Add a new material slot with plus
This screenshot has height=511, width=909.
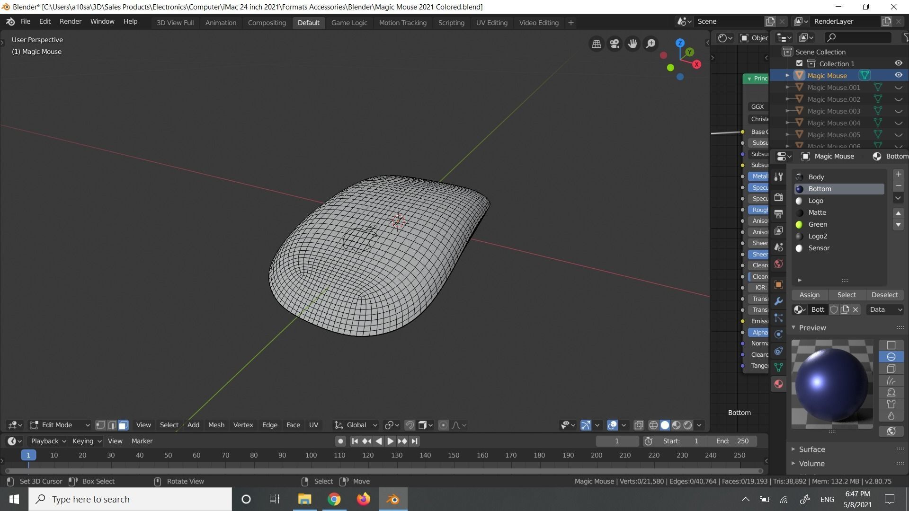coord(898,175)
